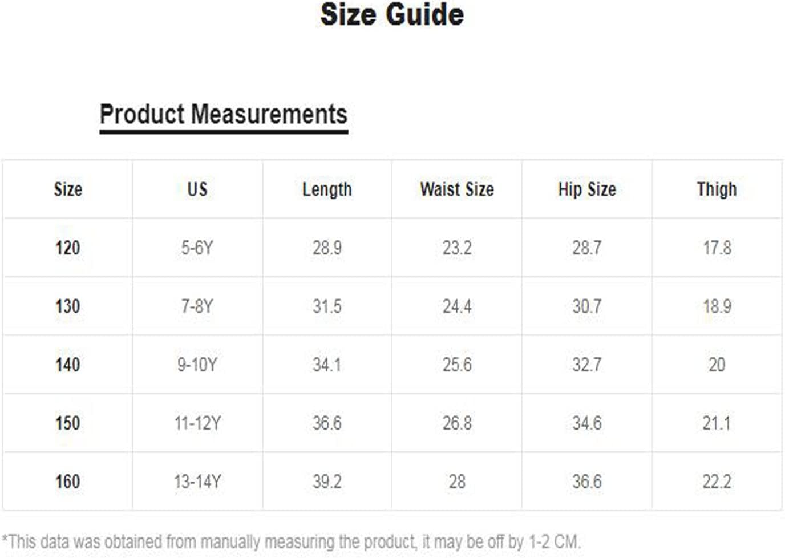Click the Thigh column header
The image size is (785, 558).
pos(717,189)
